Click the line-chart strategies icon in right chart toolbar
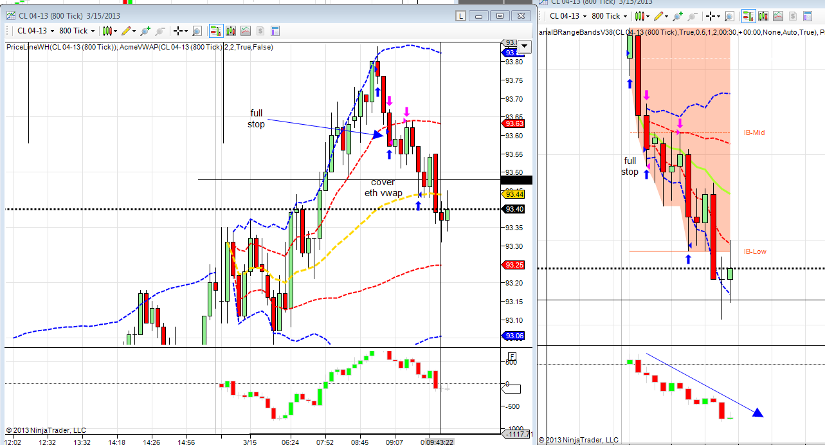This screenshot has height=445, width=825. (778, 16)
